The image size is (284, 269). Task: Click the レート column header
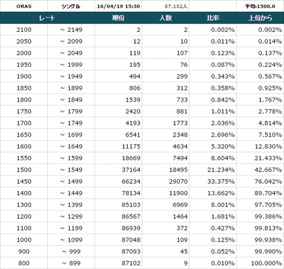47,18
